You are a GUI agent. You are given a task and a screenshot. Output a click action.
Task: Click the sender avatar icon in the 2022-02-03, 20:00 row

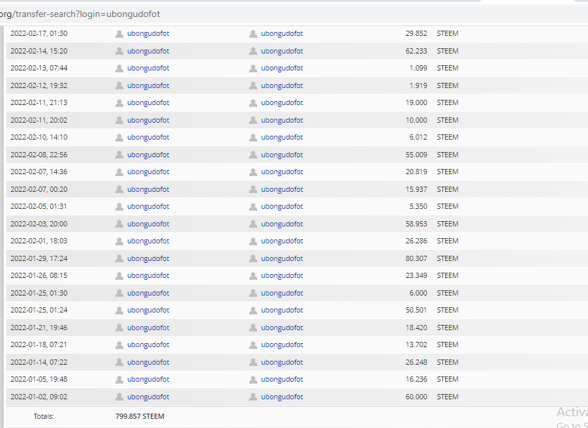[x=119, y=224]
